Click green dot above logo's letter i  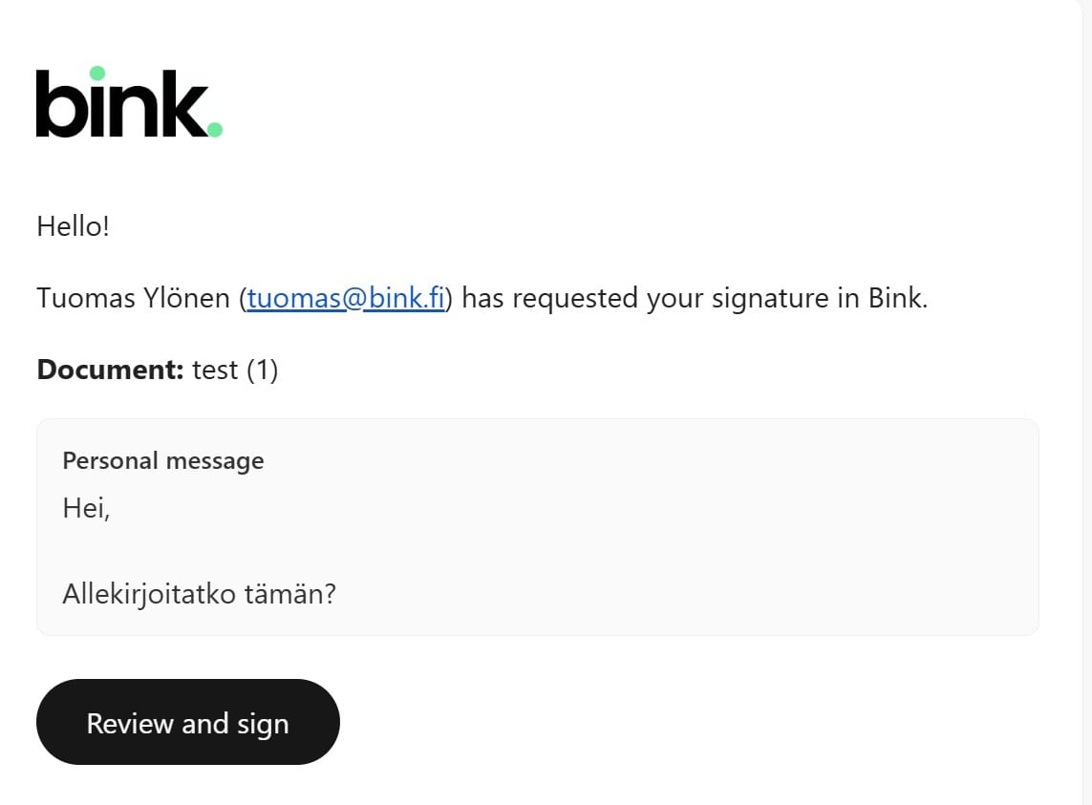point(96,73)
